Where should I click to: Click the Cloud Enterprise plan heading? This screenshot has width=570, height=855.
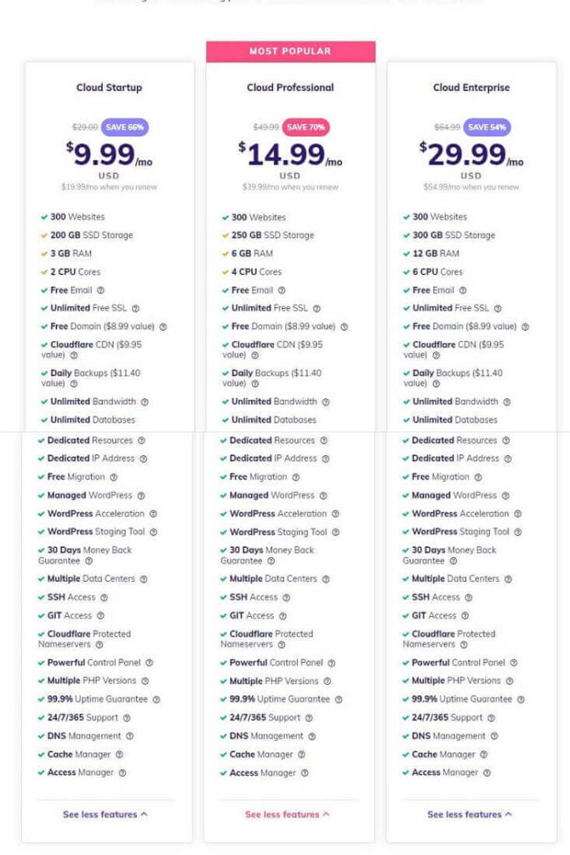[472, 87]
